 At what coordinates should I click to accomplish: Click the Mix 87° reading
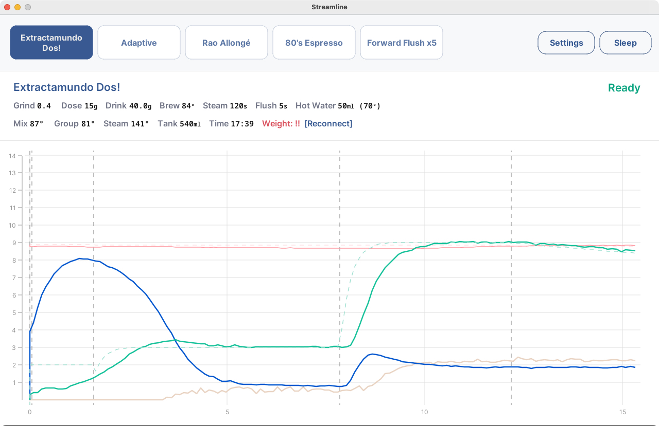[x=28, y=123]
